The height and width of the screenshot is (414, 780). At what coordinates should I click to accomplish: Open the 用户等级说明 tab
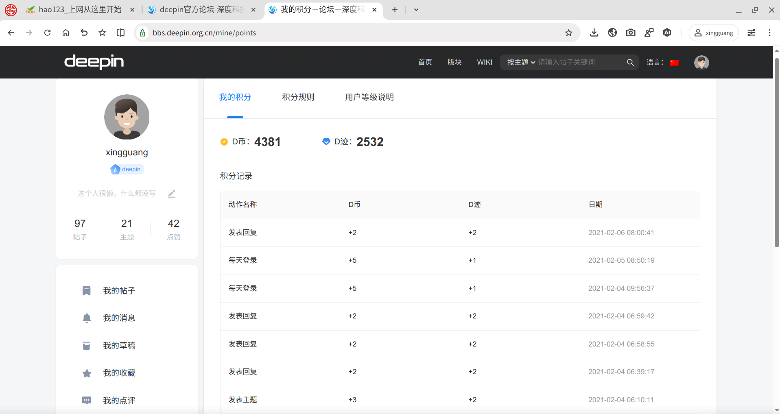[x=369, y=97]
